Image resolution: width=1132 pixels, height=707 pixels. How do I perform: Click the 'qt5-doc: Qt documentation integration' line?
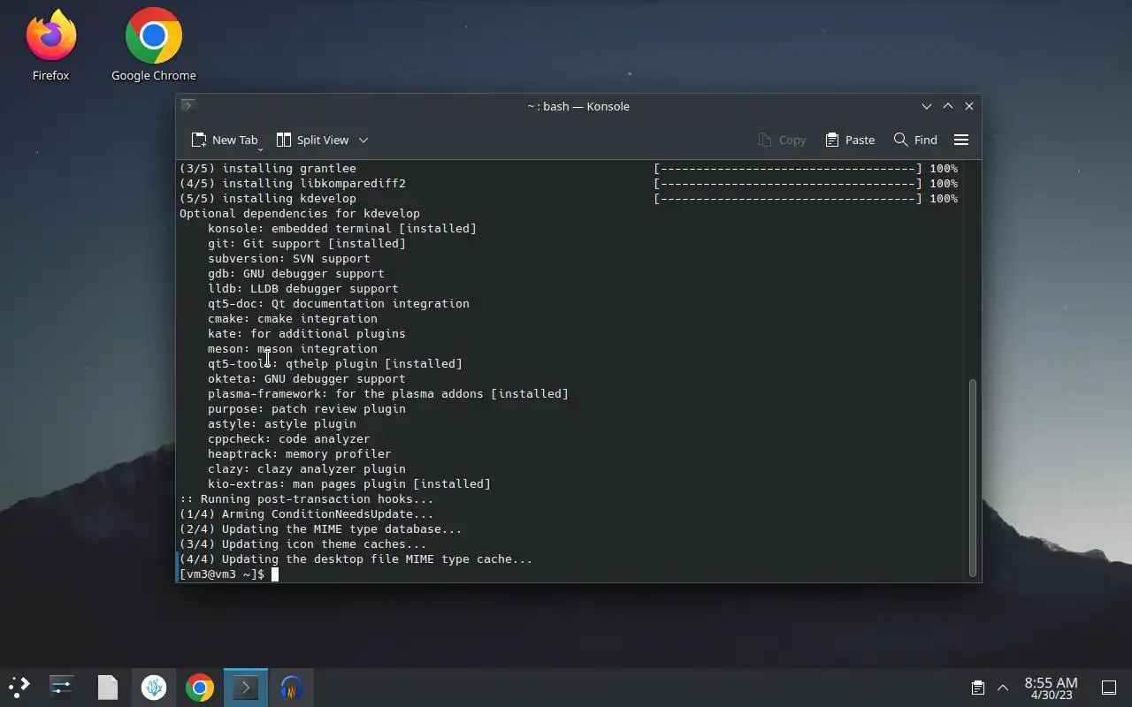[339, 304]
